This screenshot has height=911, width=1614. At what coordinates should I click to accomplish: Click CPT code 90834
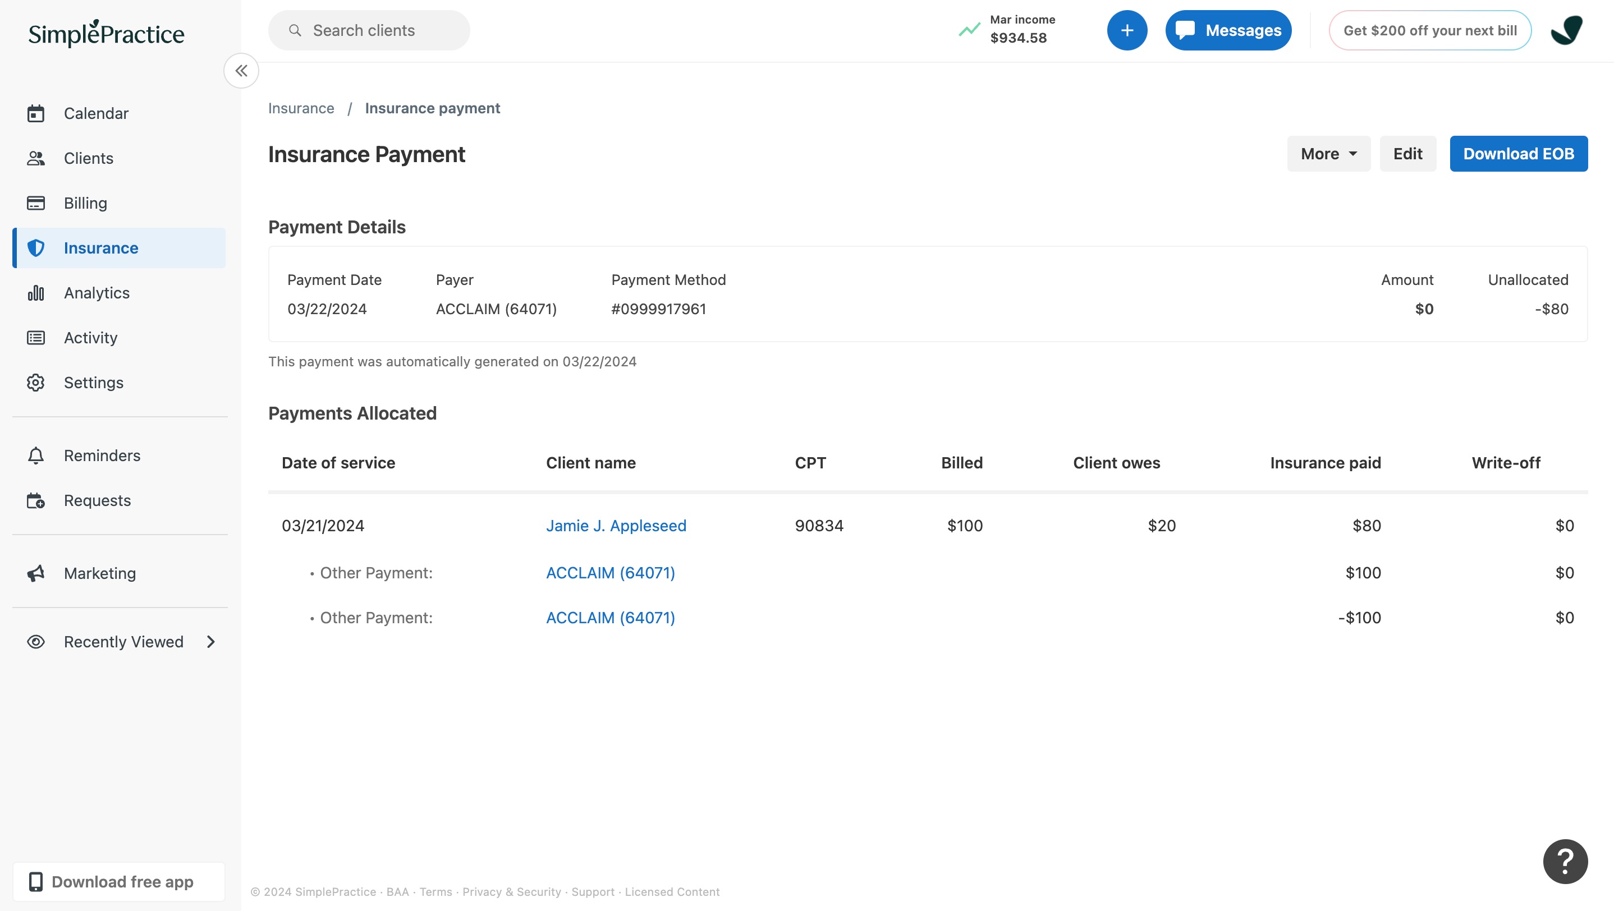(819, 525)
